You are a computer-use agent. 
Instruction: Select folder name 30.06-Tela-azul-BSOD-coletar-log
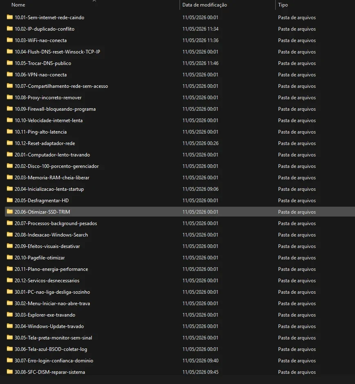click(x=51, y=349)
